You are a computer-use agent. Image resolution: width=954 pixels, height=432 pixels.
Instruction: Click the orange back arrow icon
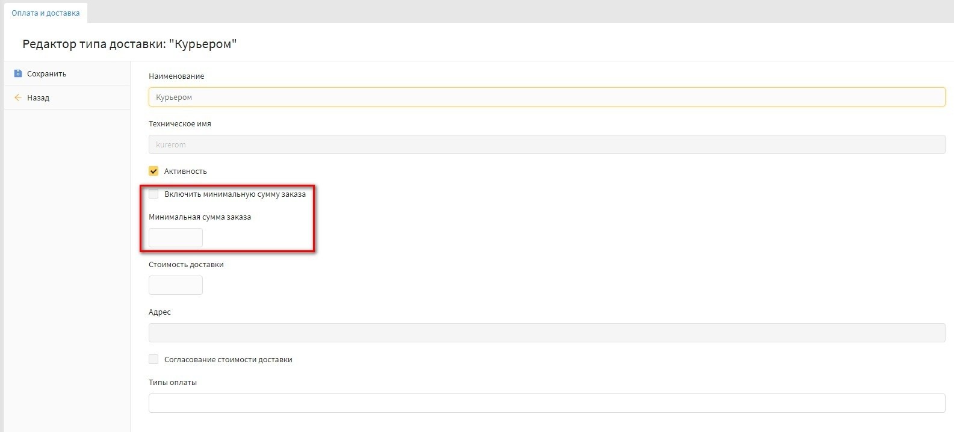pos(17,97)
